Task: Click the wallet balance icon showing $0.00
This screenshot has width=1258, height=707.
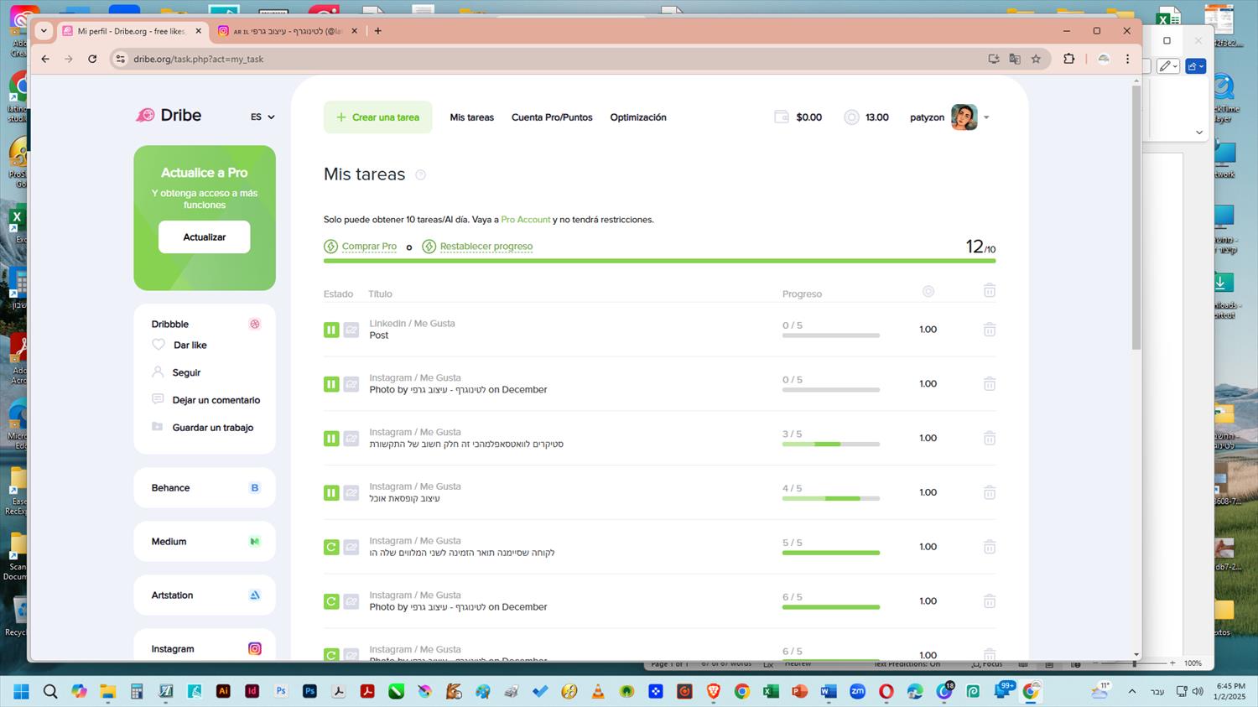Action: click(781, 117)
